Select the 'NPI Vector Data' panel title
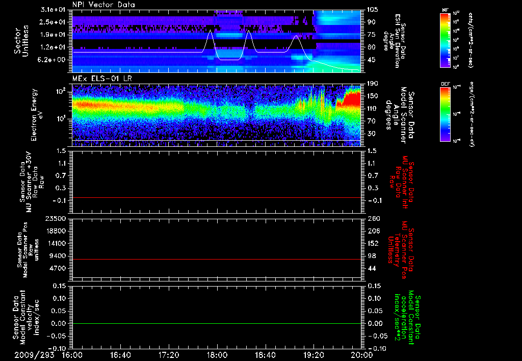 coord(104,5)
